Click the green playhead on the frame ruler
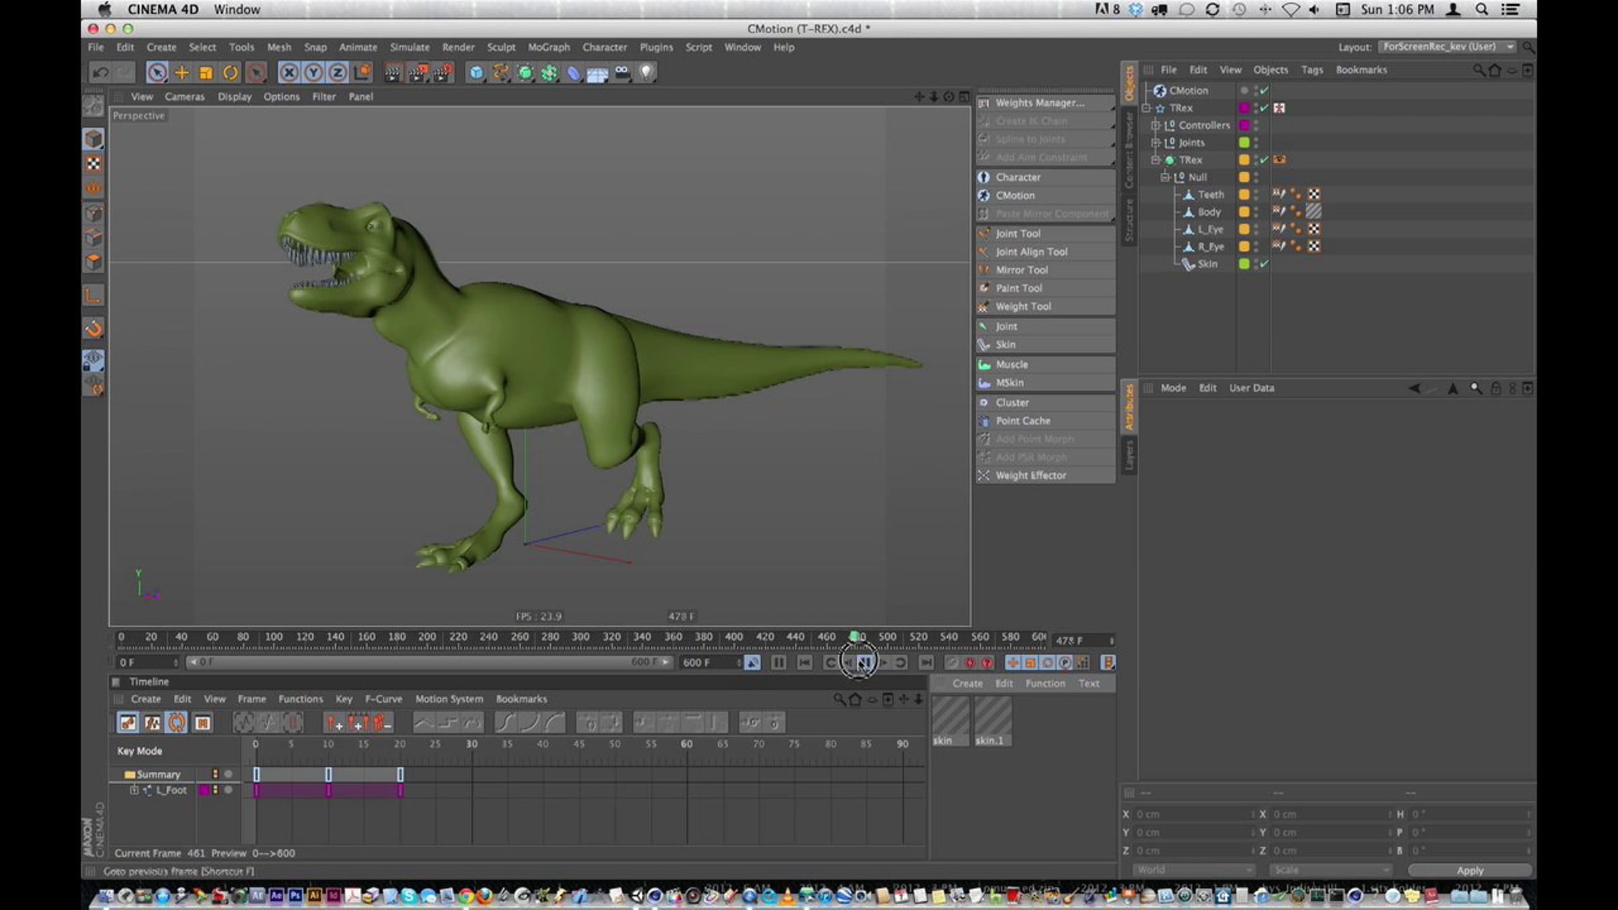The width and height of the screenshot is (1618, 910). [x=854, y=636]
